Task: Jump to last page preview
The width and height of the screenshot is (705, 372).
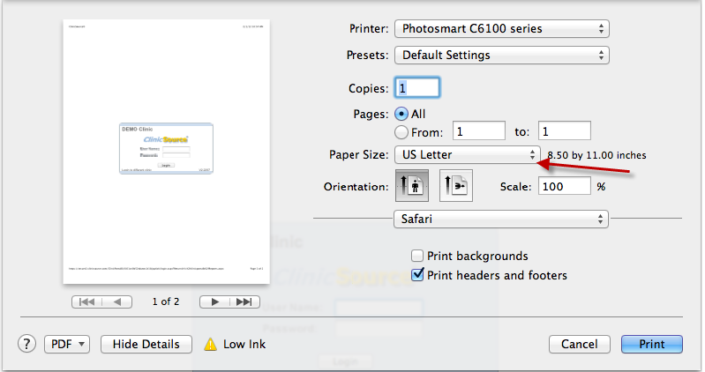Action: [x=245, y=301]
